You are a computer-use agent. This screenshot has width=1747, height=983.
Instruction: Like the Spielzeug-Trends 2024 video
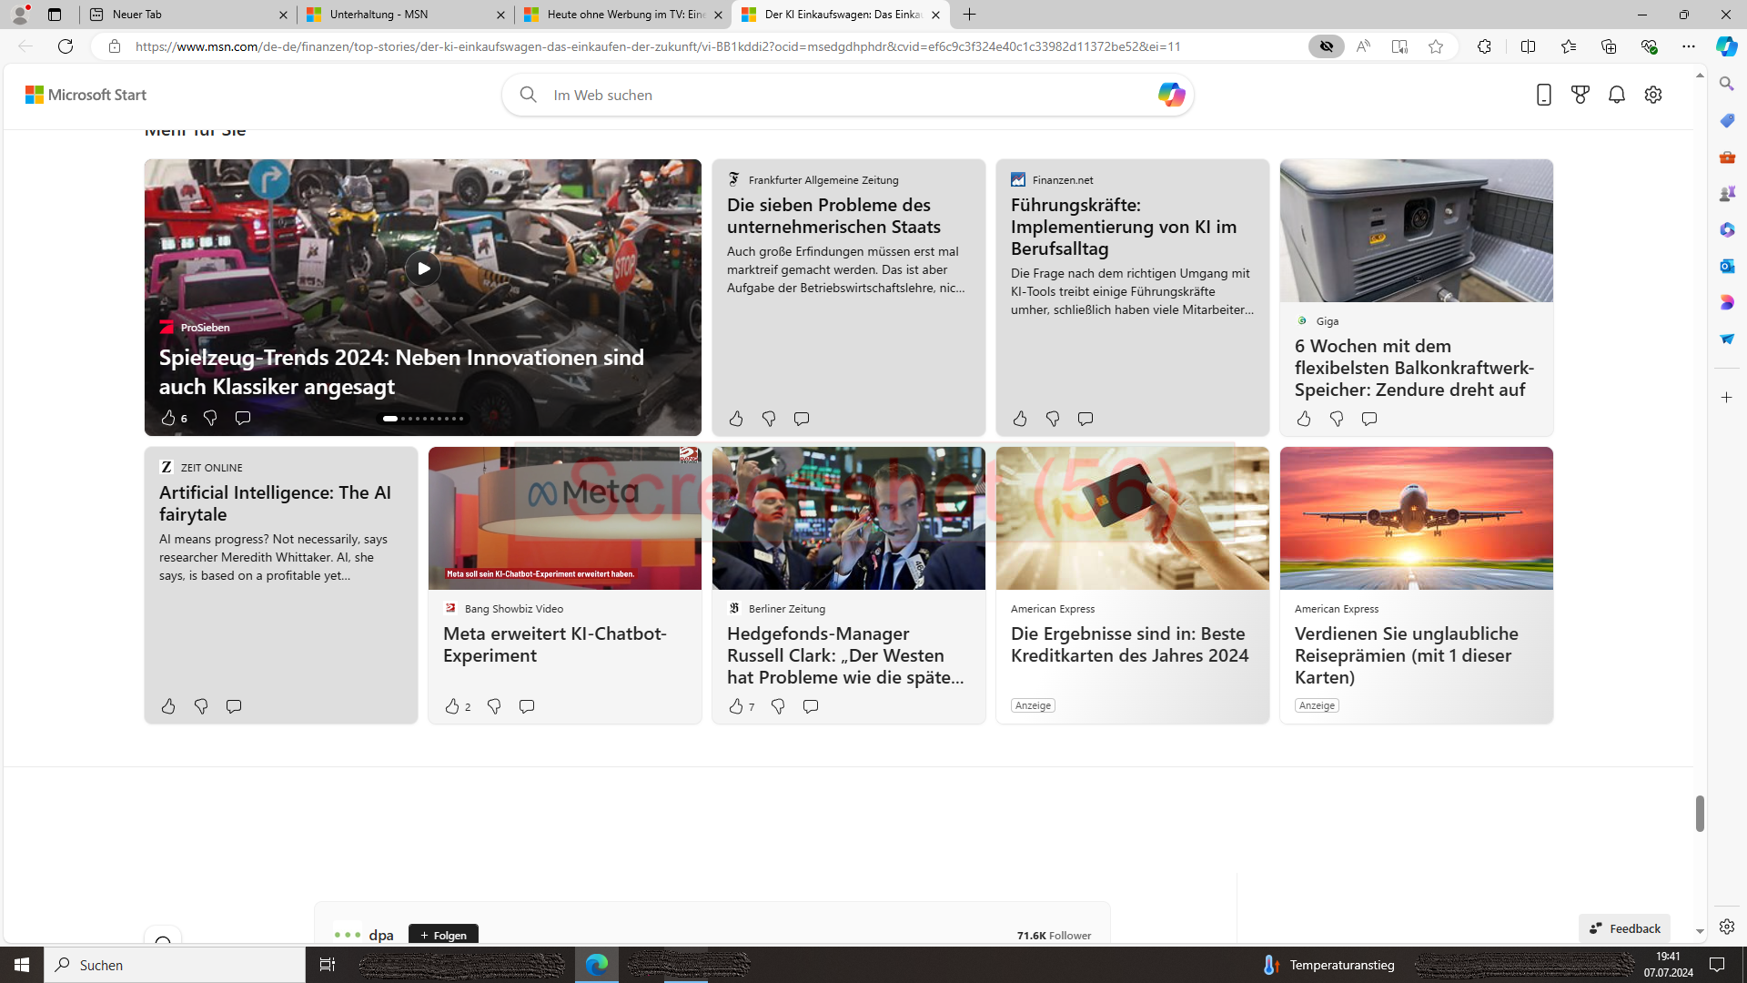click(168, 418)
